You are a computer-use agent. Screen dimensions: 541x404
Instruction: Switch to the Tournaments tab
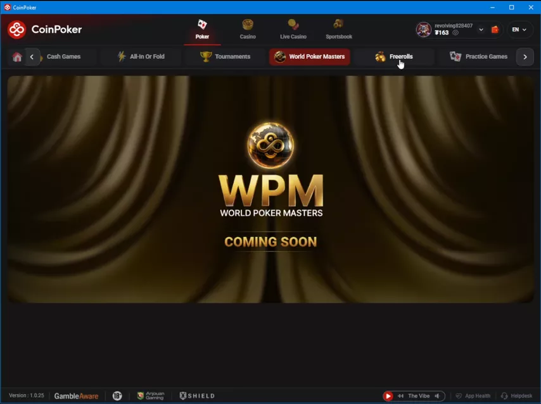(x=225, y=57)
